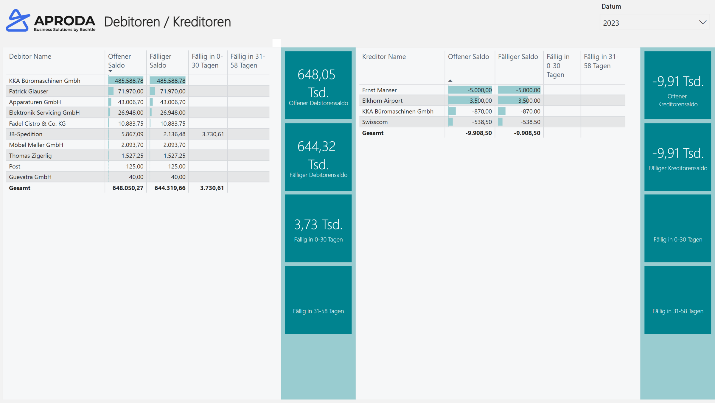Select the Patrick Glauser debtor row
Viewport: 715px width, 403px height.
tap(29, 91)
